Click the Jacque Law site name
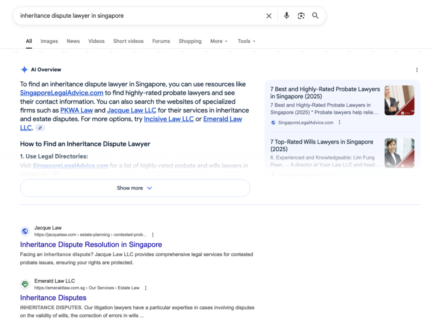 click(x=48, y=228)
